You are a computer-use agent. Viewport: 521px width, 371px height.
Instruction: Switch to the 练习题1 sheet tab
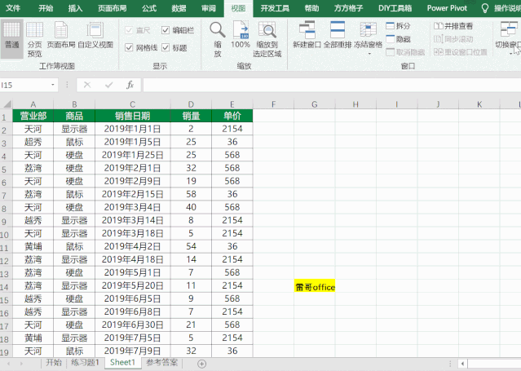pyautogui.click(x=85, y=362)
